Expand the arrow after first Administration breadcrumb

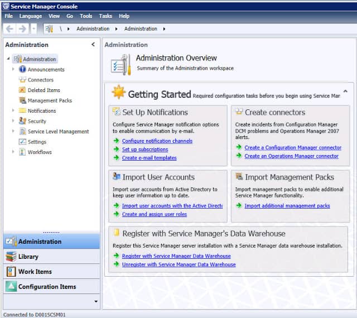(117, 29)
